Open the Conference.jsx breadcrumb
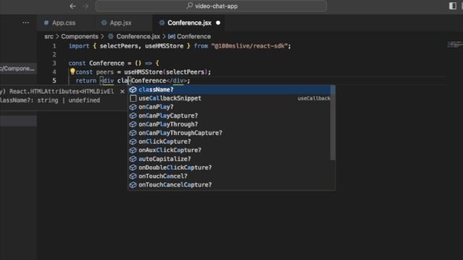This screenshot has width=463, height=260. (x=138, y=37)
